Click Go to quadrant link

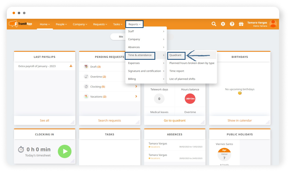(x=175, y=120)
